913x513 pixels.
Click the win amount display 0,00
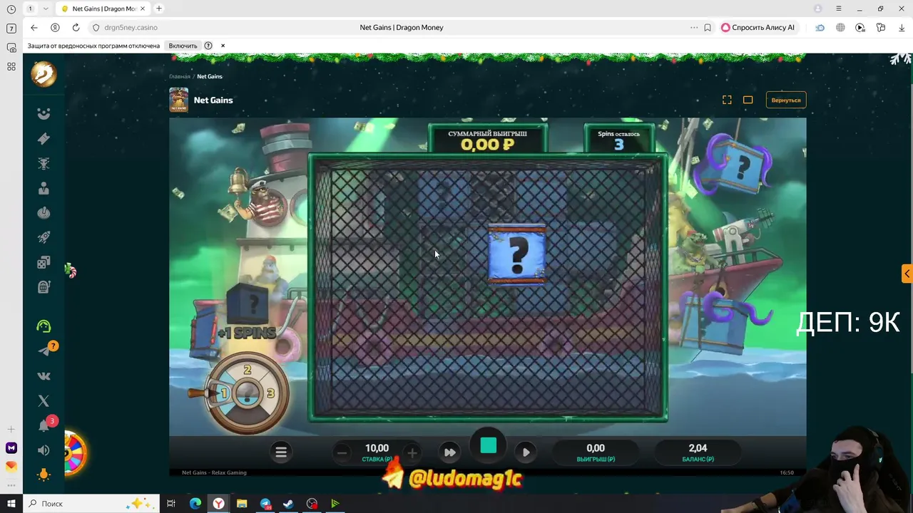coord(596,448)
